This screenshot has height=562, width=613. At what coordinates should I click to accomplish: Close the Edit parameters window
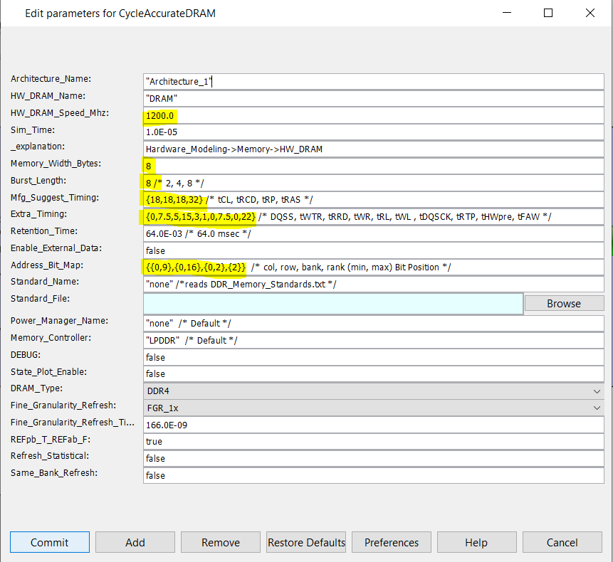pyautogui.click(x=590, y=13)
